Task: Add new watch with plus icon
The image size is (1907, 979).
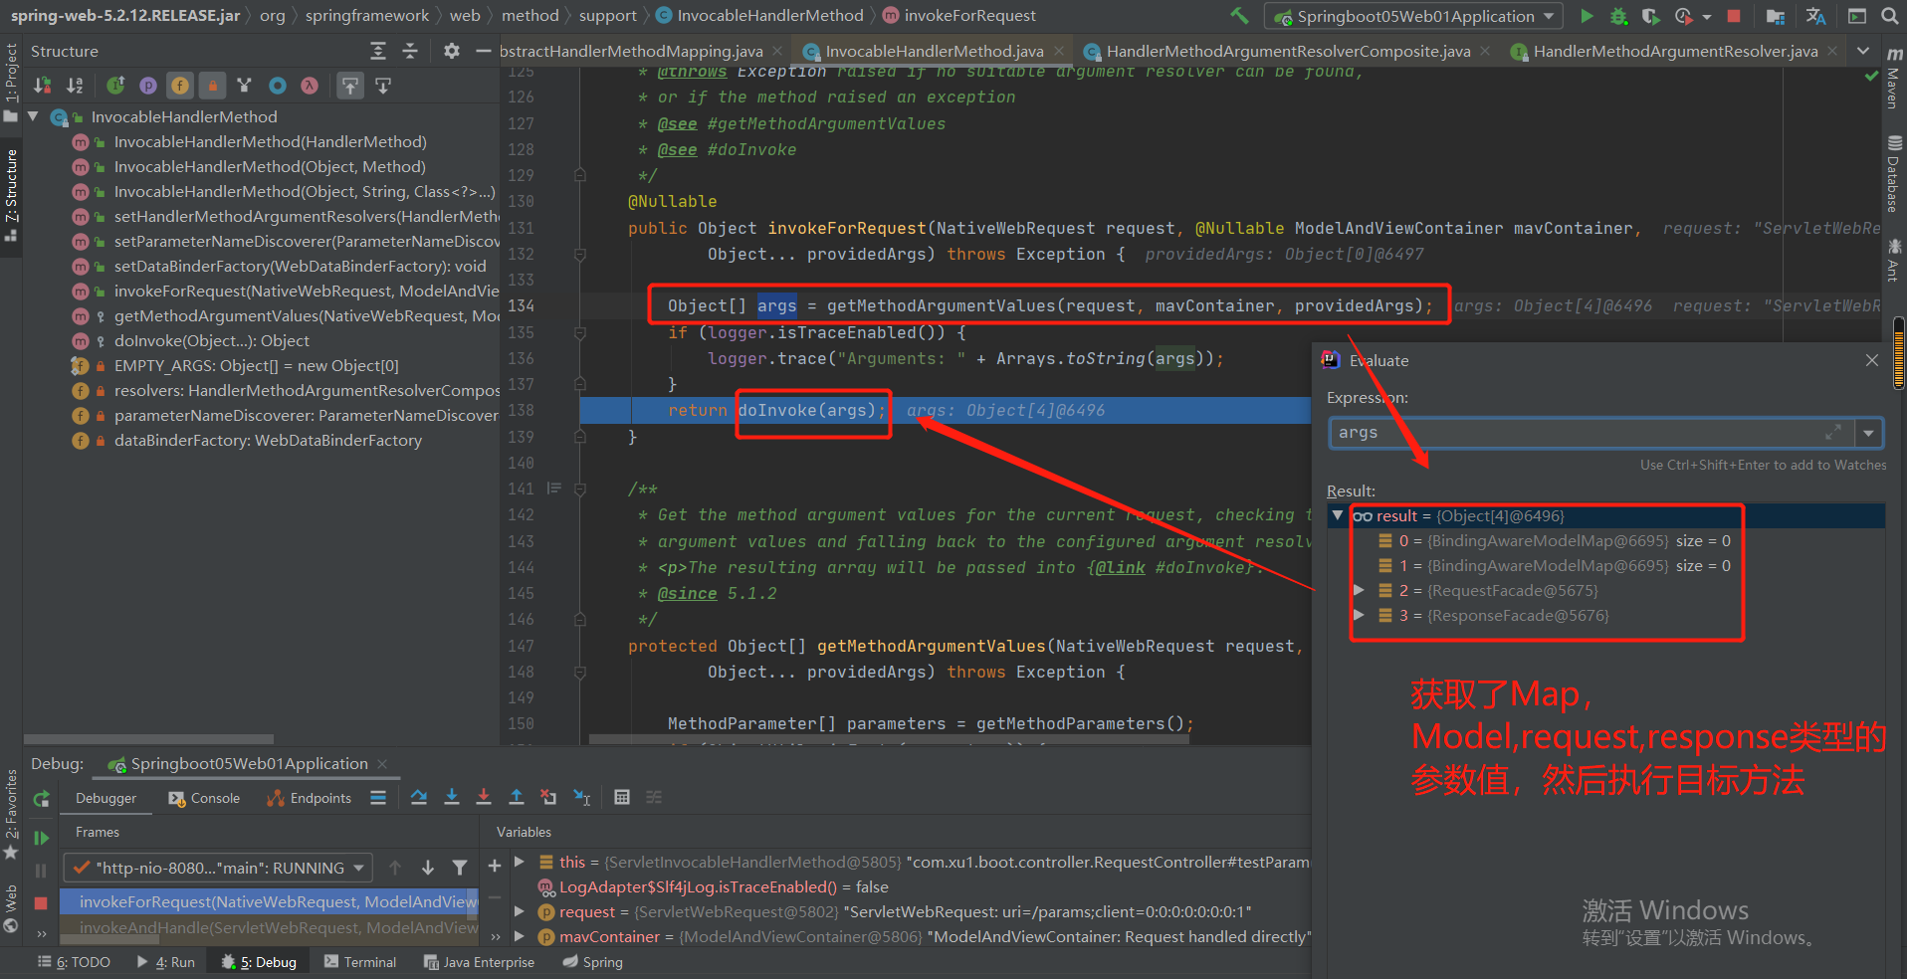Action: click(x=495, y=867)
